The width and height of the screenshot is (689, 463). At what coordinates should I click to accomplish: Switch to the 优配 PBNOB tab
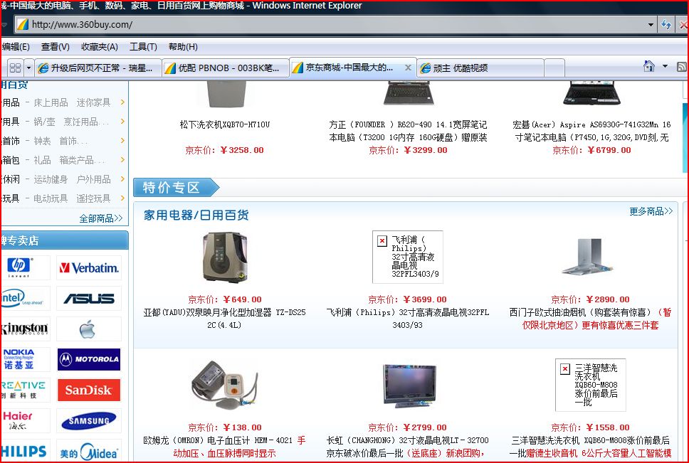225,68
